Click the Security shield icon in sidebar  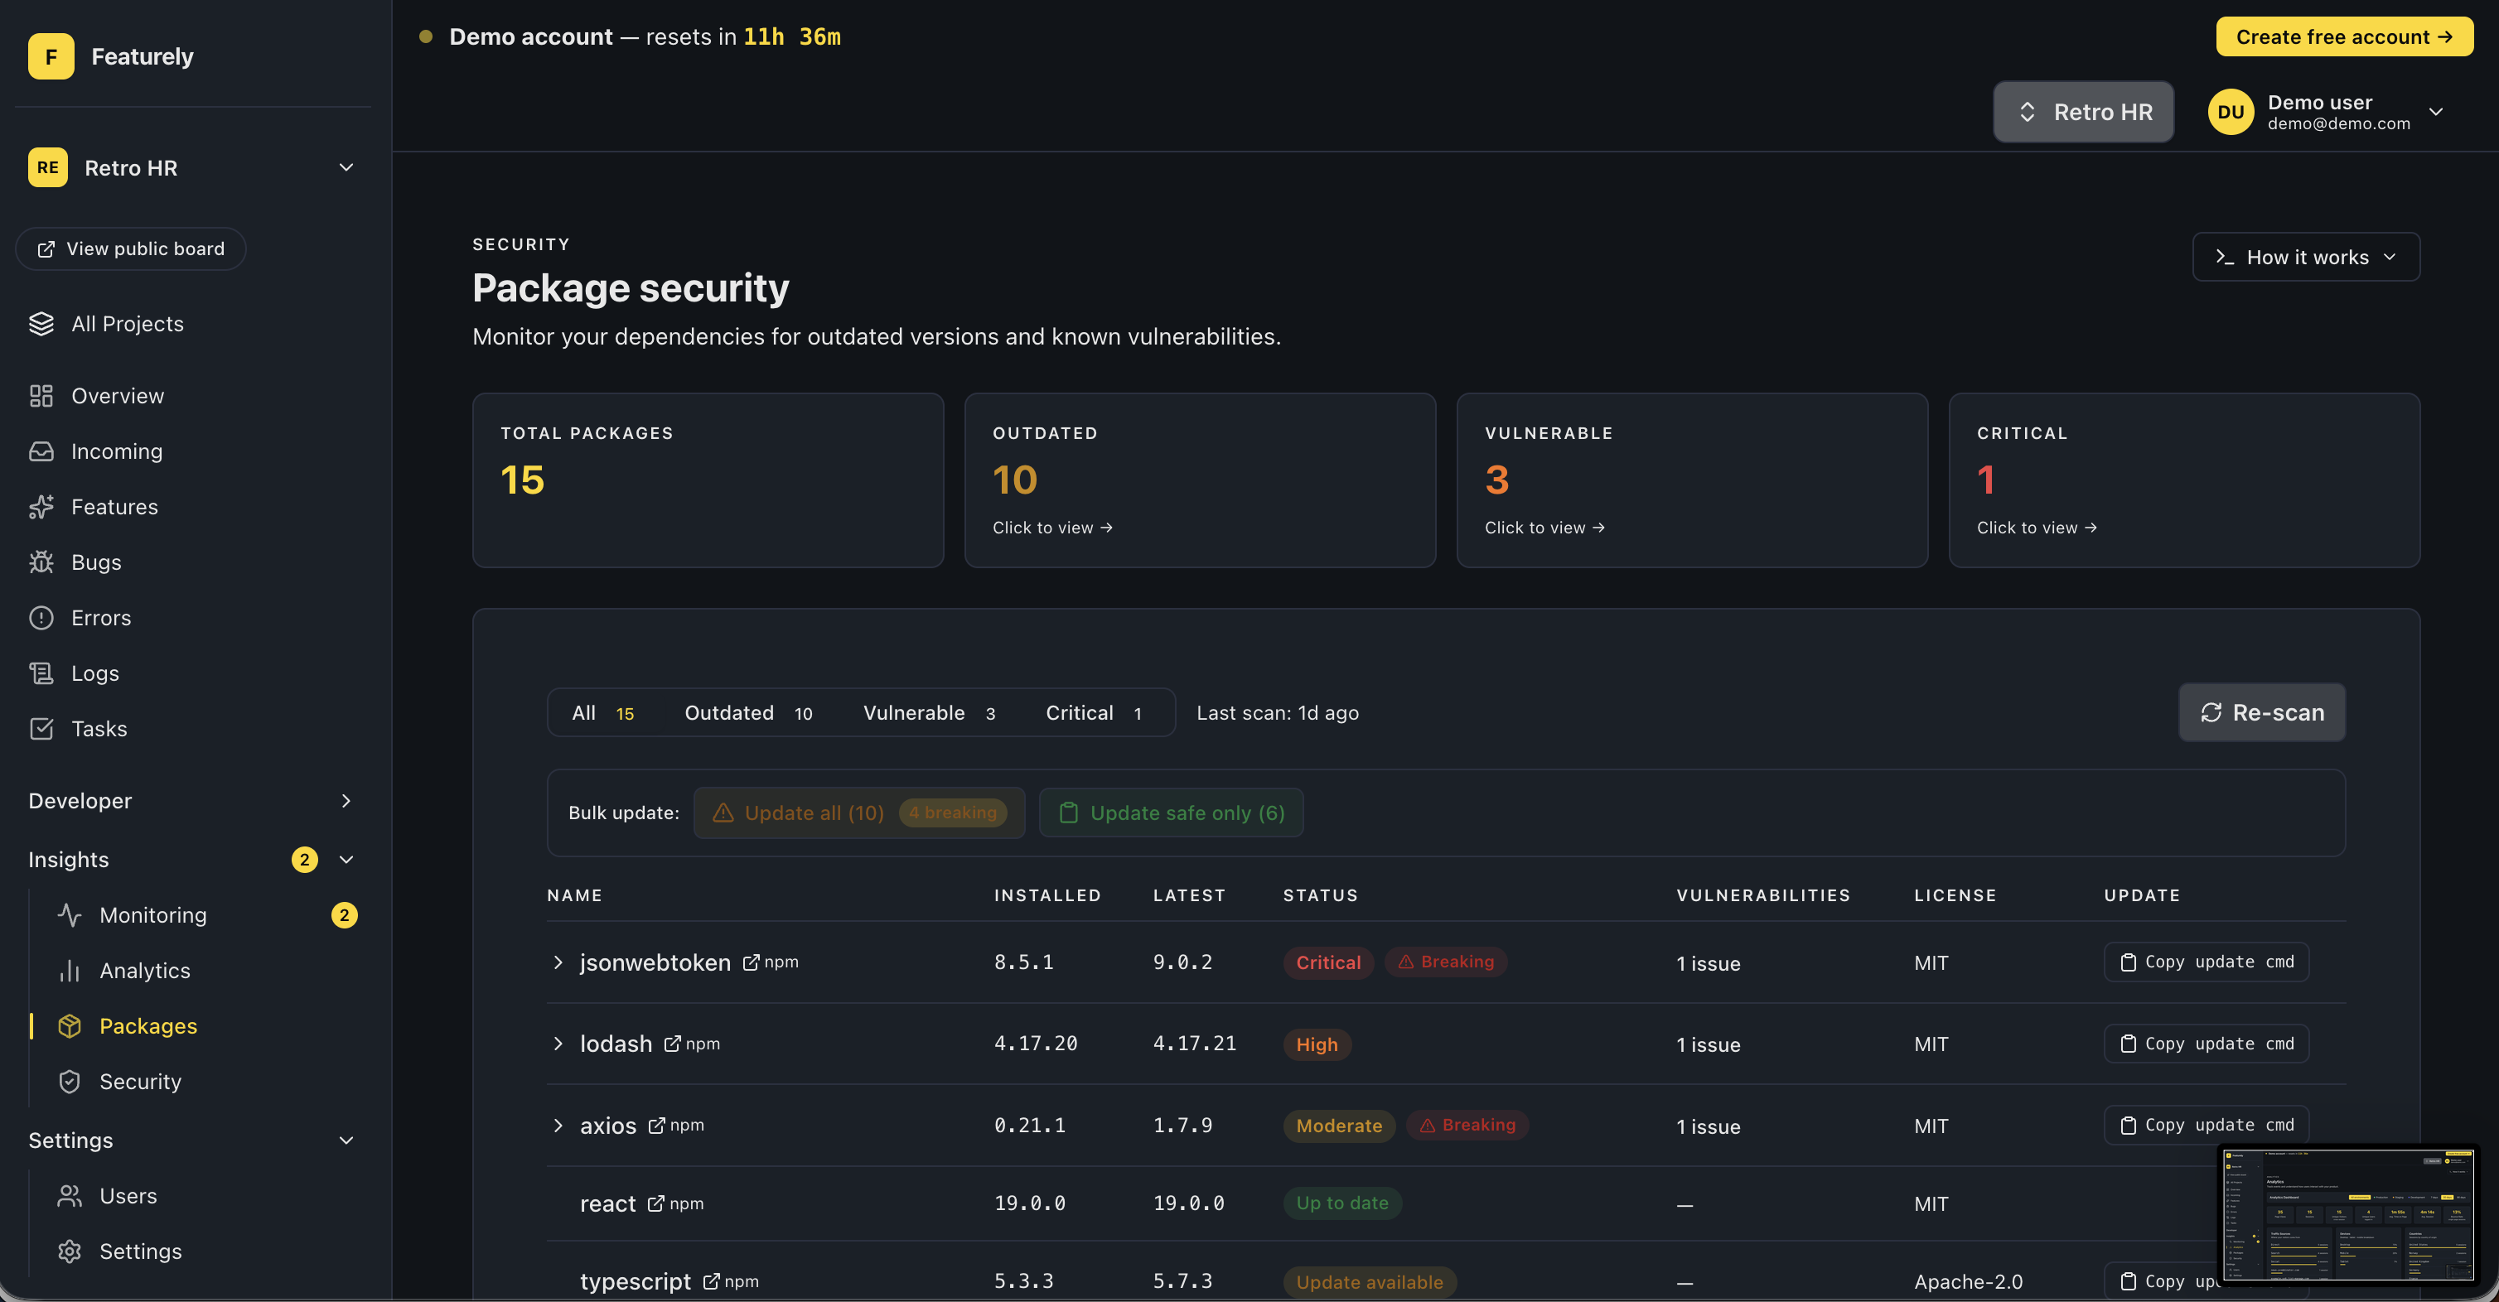pos(69,1081)
